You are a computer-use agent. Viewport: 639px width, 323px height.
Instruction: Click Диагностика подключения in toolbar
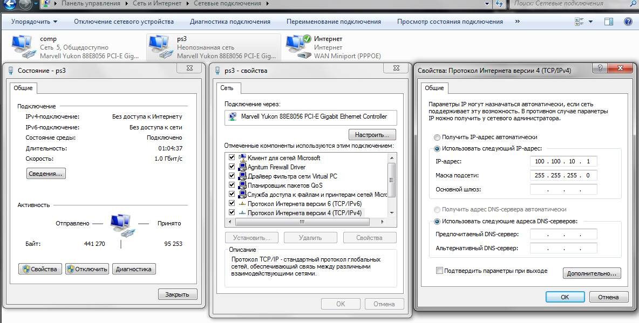pyautogui.click(x=230, y=22)
